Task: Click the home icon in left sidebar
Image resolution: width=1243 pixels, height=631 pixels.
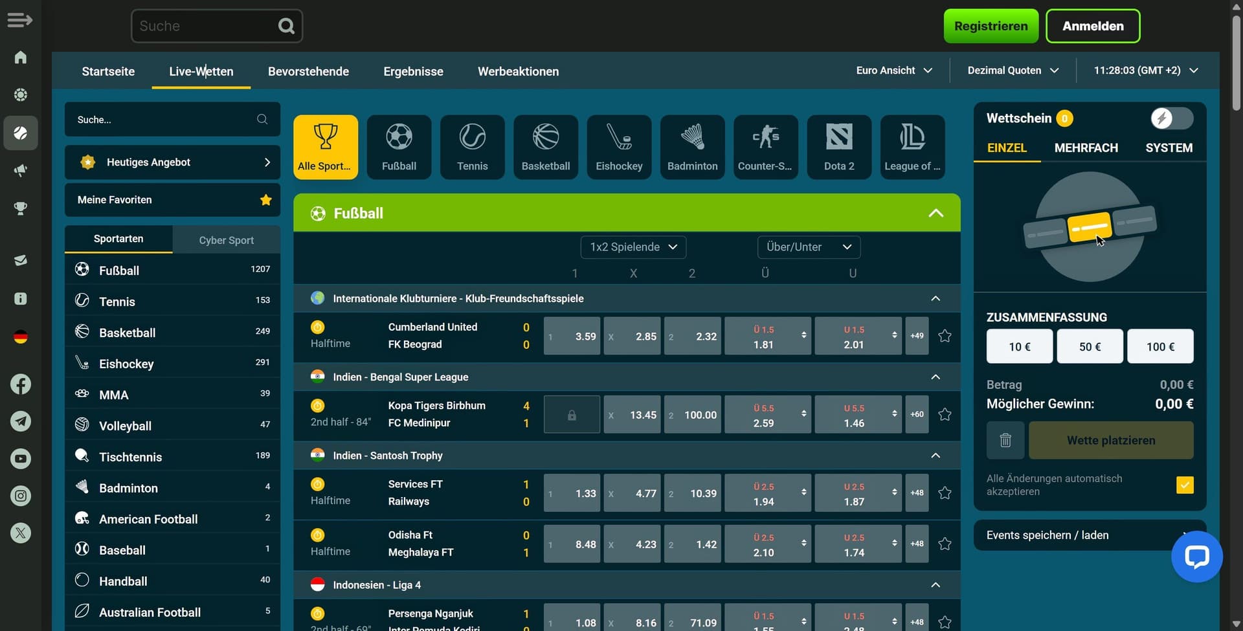Action: 21,58
